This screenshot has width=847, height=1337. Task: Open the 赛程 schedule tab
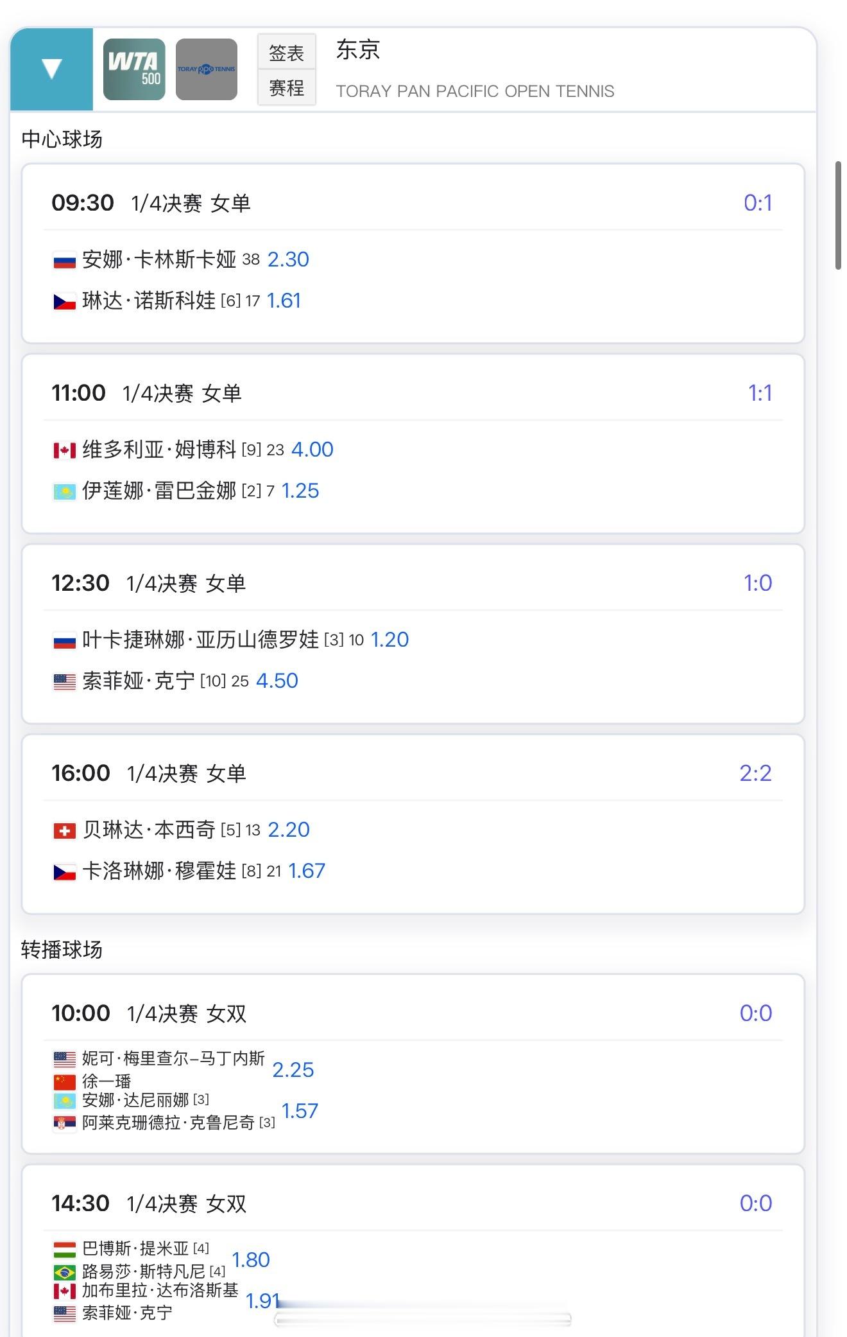click(286, 87)
